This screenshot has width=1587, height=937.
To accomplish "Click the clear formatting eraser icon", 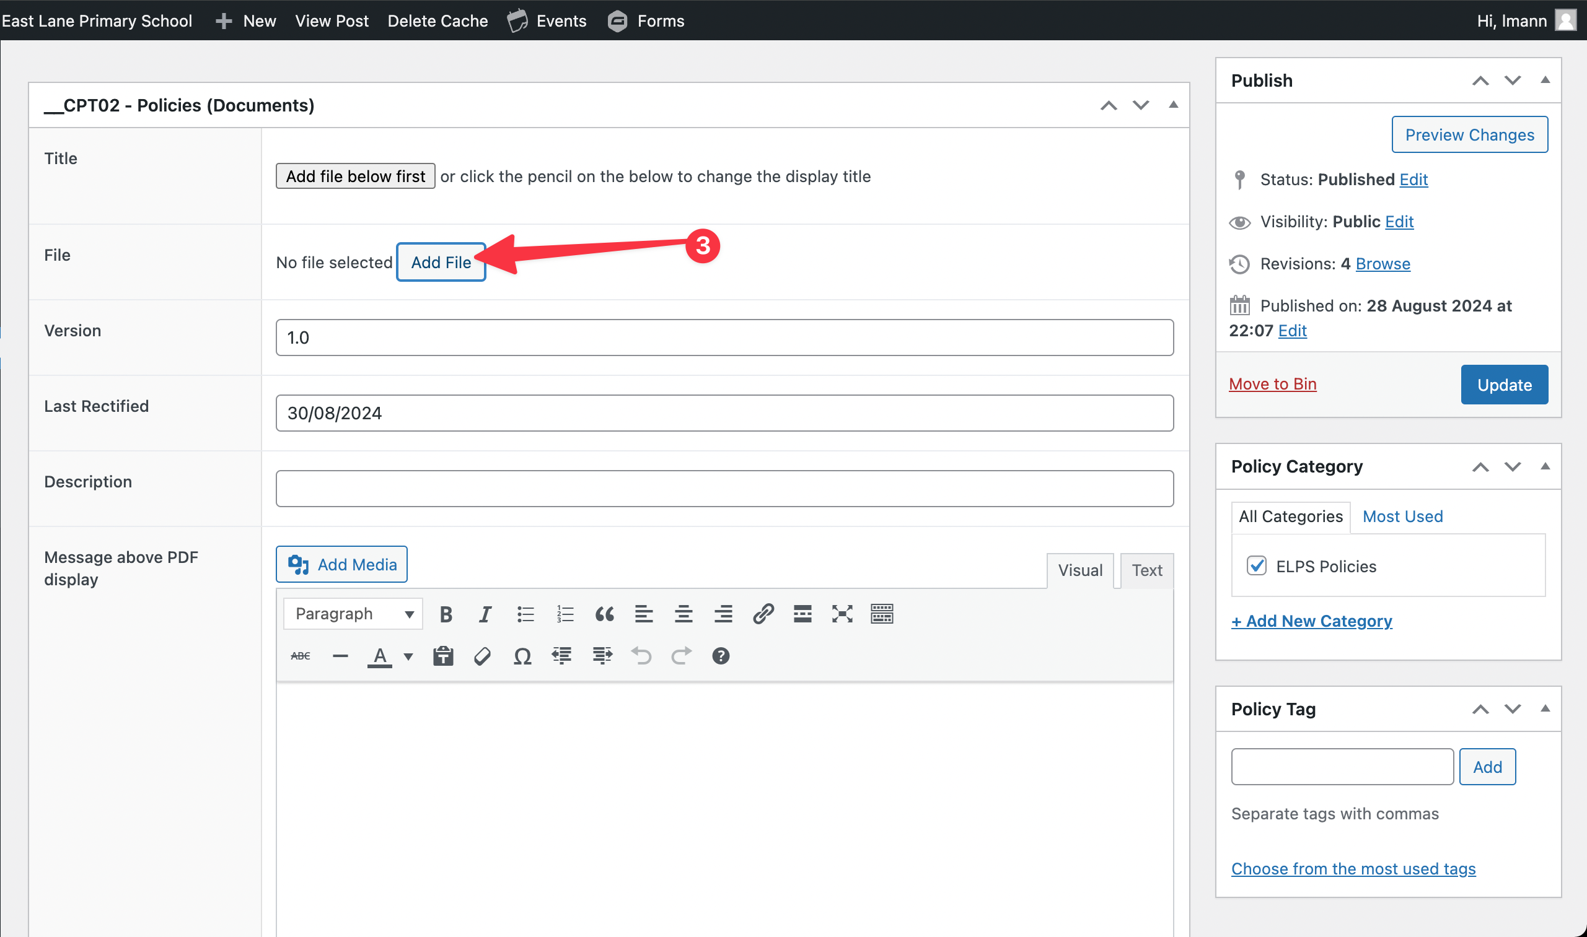I will tap(483, 656).
